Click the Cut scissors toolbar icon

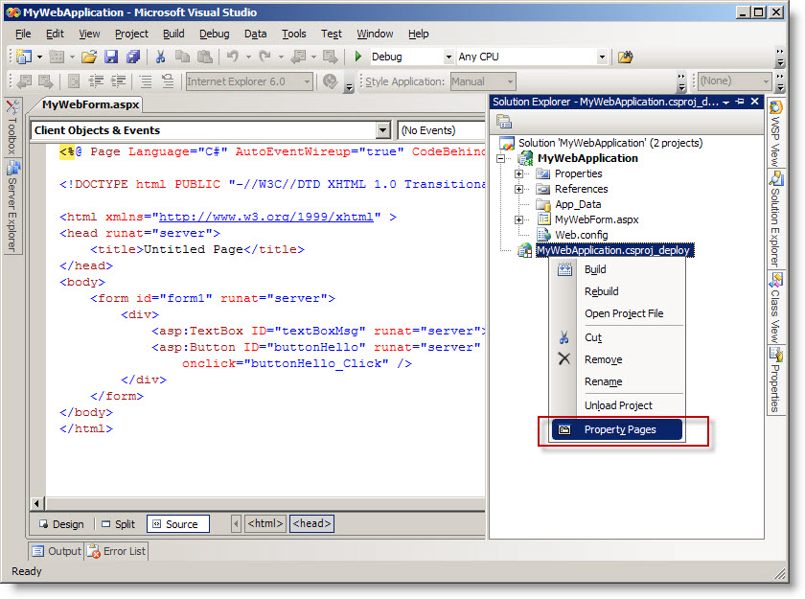click(x=160, y=58)
